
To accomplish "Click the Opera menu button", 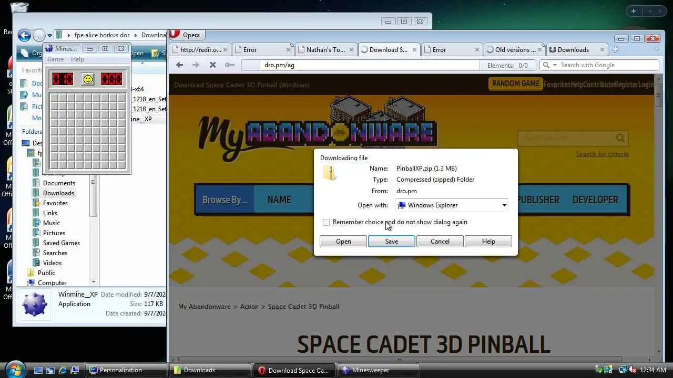I will coord(186,35).
